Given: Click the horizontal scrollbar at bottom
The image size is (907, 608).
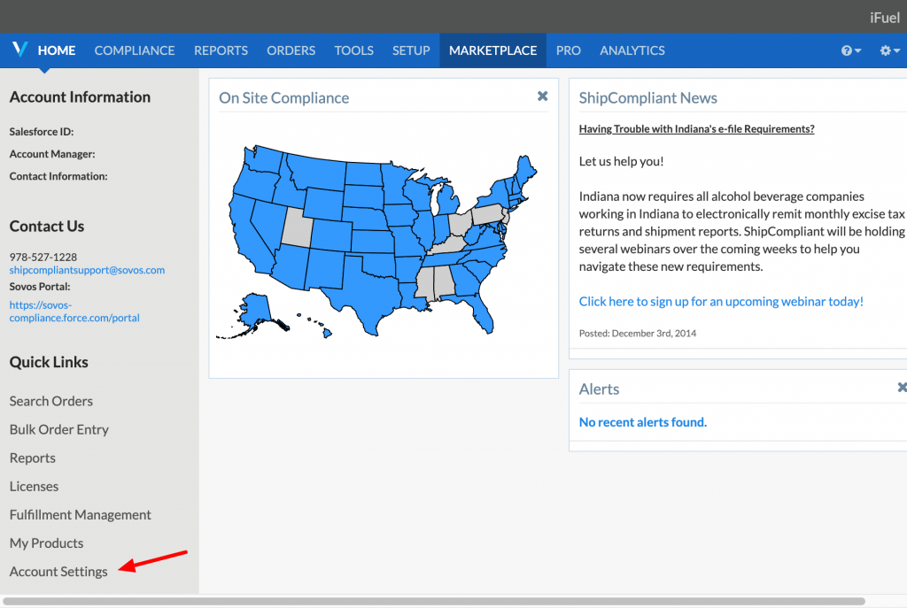Looking at the screenshot, I should pyautogui.click(x=434, y=601).
